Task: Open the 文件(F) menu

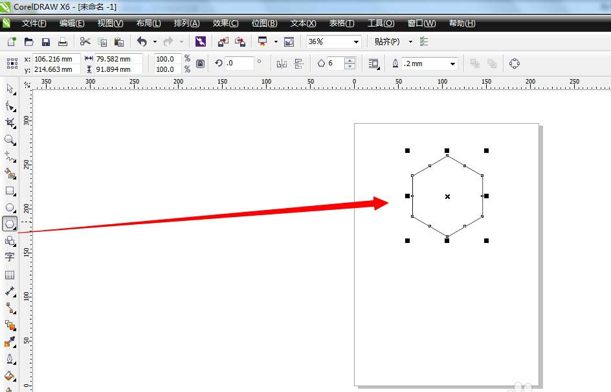Action: (34, 23)
